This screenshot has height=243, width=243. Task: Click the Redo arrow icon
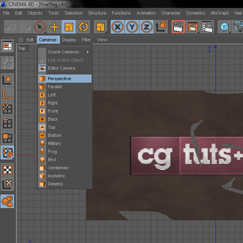point(25,27)
